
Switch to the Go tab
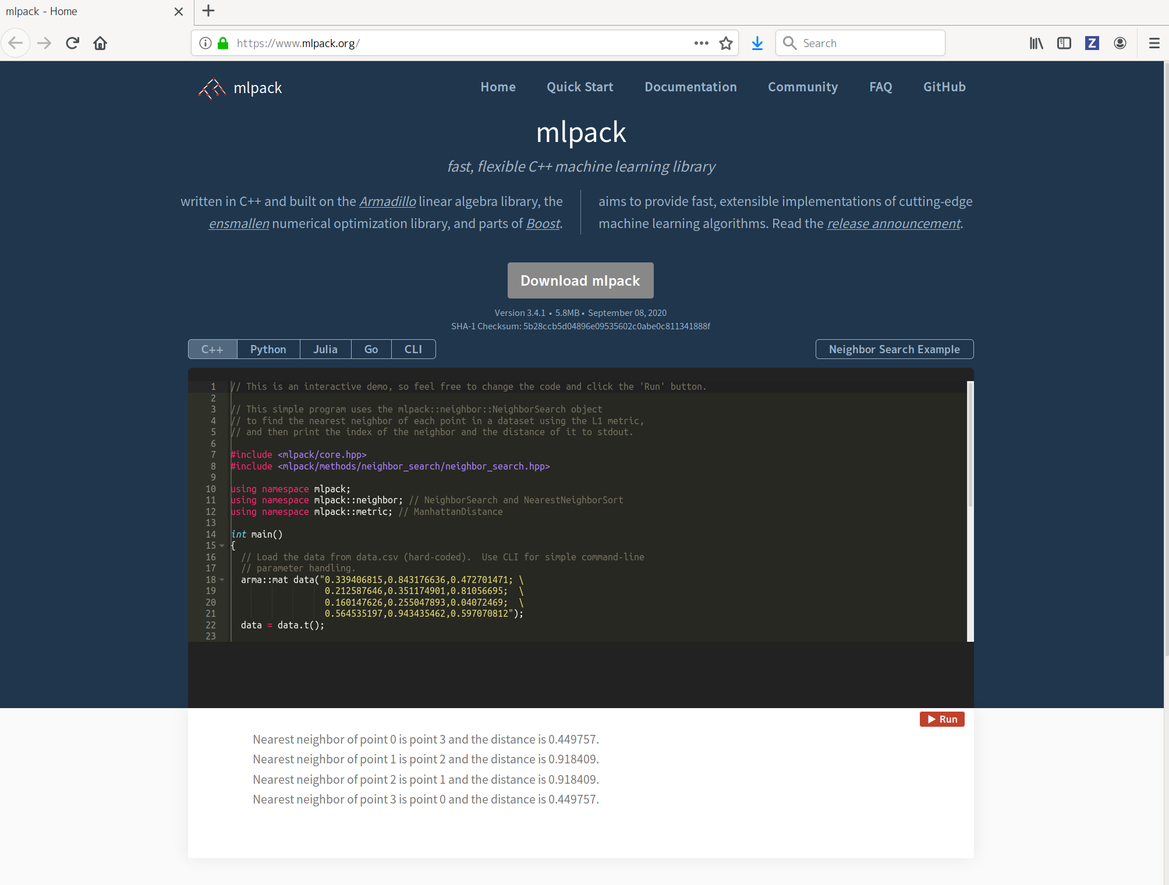371,349
